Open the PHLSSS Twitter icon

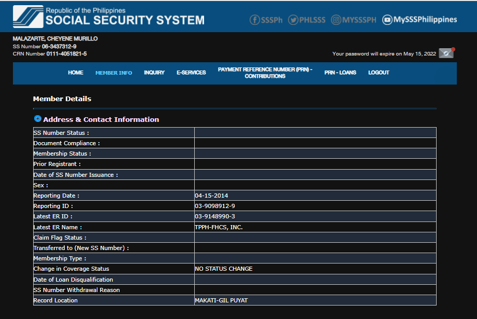click(294, 20)
